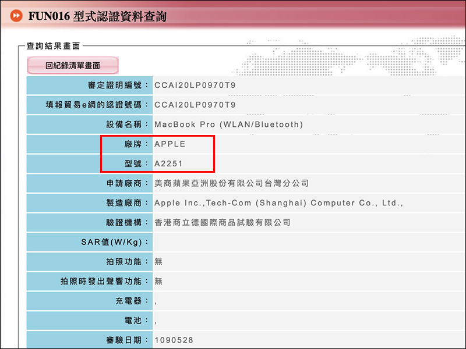Click the FUN016 型式認證資料查詢 heading

point(97,16)
